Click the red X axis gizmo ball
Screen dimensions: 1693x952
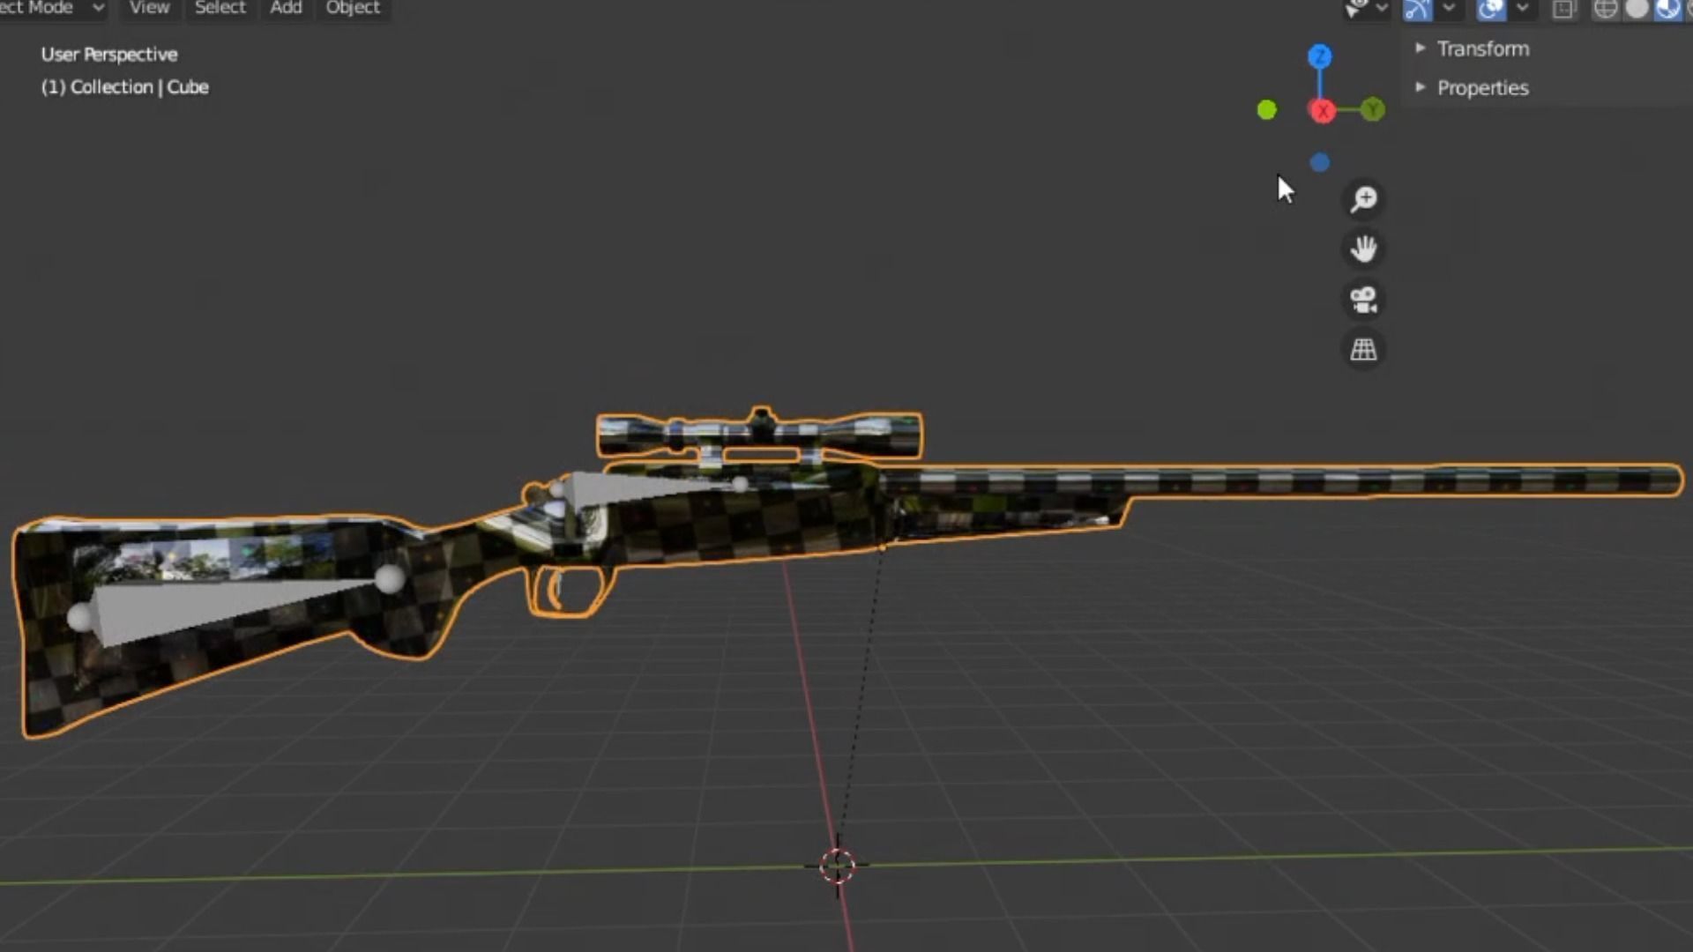click(1322, 111)
